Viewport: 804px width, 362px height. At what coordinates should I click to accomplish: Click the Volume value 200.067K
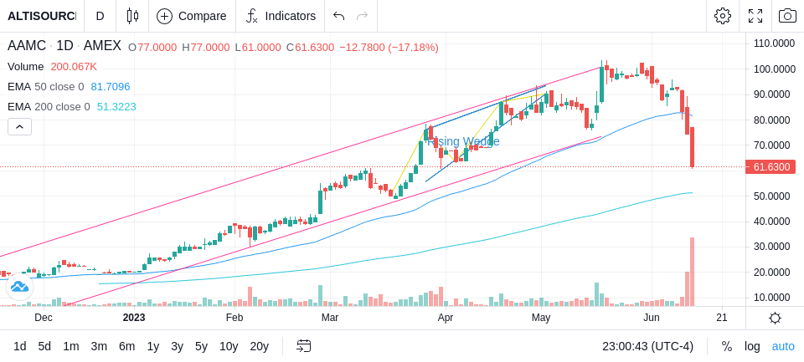pos(74,67)
